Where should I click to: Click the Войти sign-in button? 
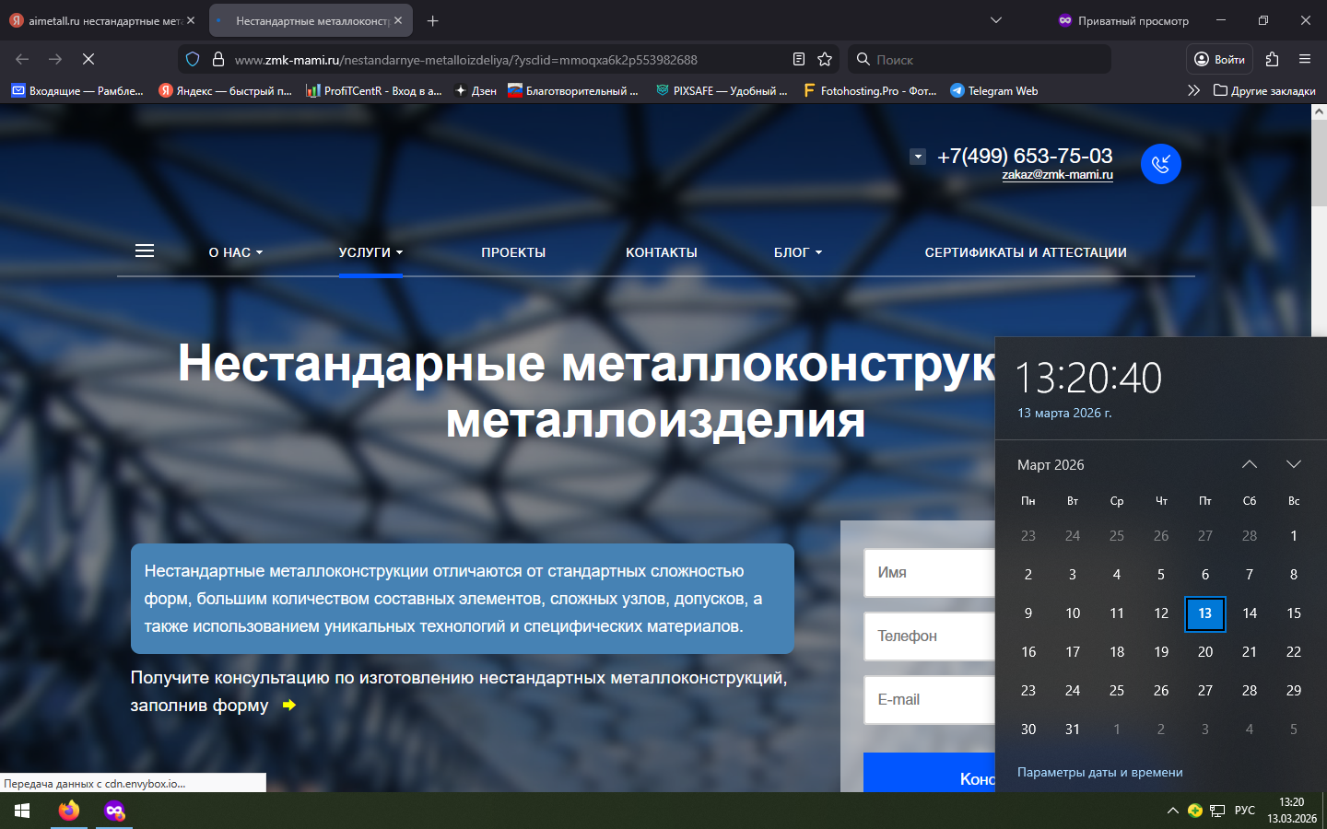(1219, 59)
